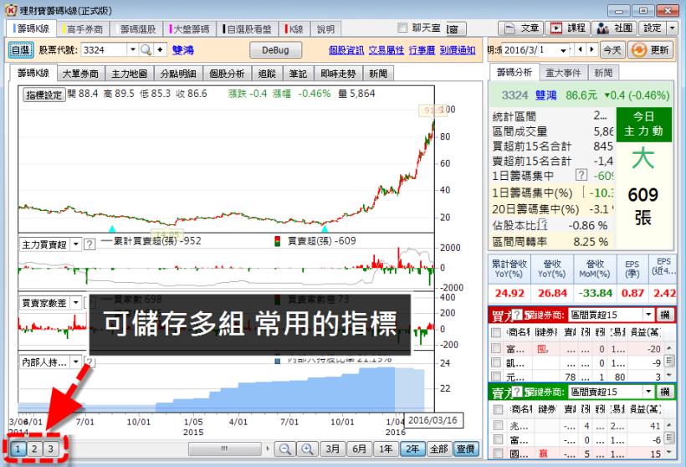The width and height of the screenshot is (686, 467).
Task: Set chart range to 3月
Action: tap(332, 449)
